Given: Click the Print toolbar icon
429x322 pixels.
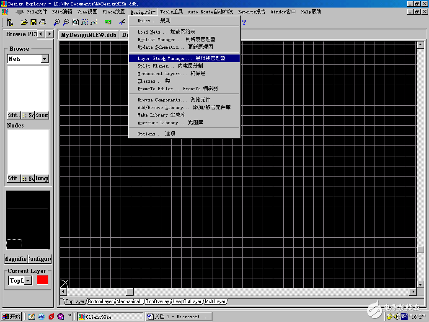Looking at the screenshot, I should [x=43, y=22].
